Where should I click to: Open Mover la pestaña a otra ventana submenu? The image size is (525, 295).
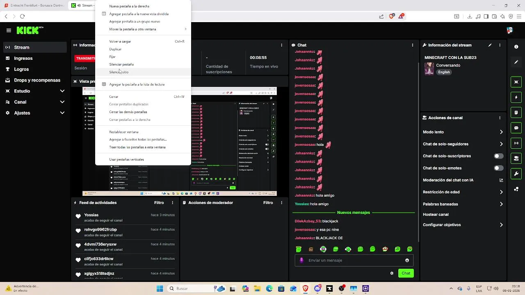(143, 29)
